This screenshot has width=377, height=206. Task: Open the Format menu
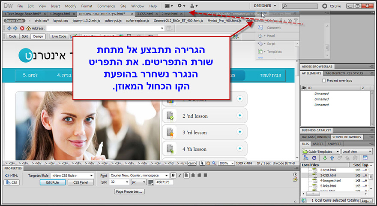87,6
